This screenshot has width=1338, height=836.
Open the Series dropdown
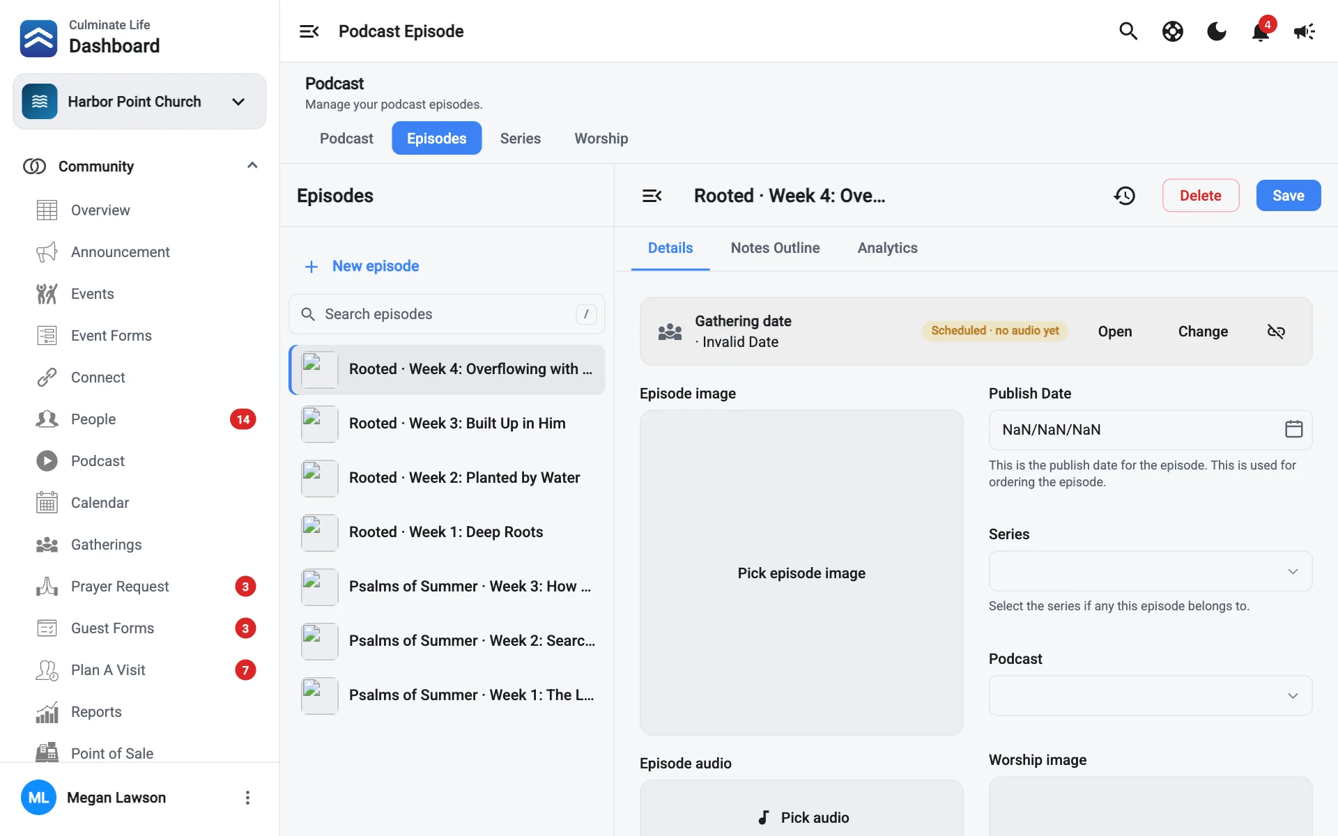click(1151, 571)
